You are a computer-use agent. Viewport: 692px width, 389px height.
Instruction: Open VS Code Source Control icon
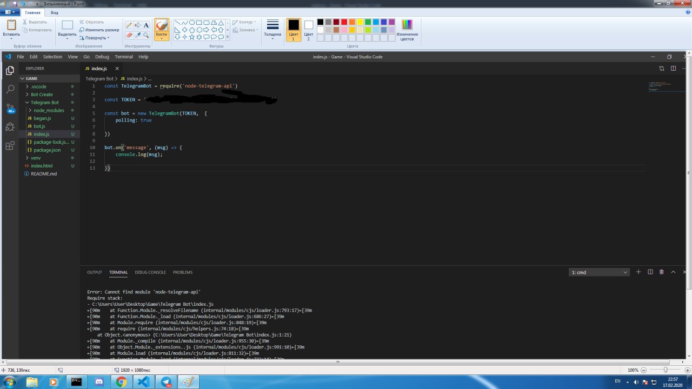10,108
